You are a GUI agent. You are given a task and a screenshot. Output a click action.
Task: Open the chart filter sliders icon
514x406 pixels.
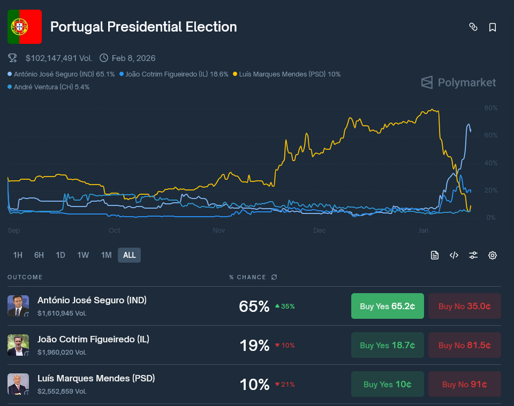pyautogui.click(x=473, y=255)
